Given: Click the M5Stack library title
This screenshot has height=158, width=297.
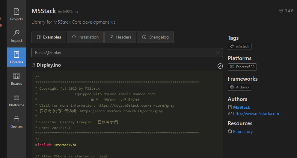Looking at the screenshot, I should pyautogui.click(x=44, y=11).
